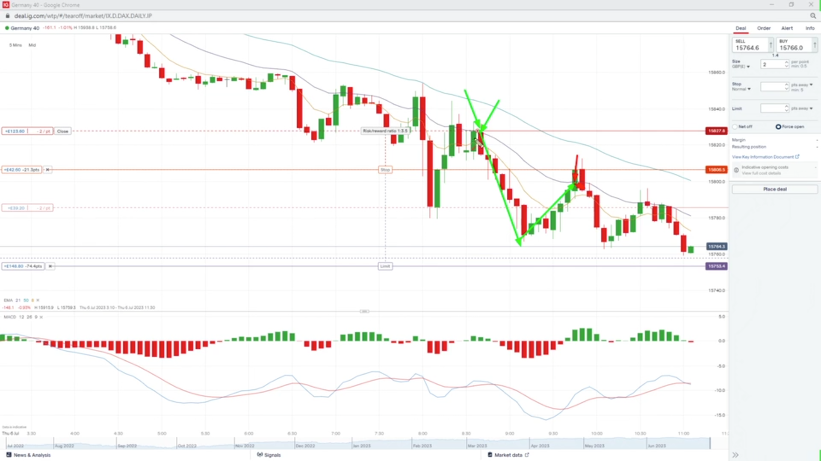The width and height of the screenshot is (821, 461).
Task: Open the Deal tab
Action: tap(741, 28)
